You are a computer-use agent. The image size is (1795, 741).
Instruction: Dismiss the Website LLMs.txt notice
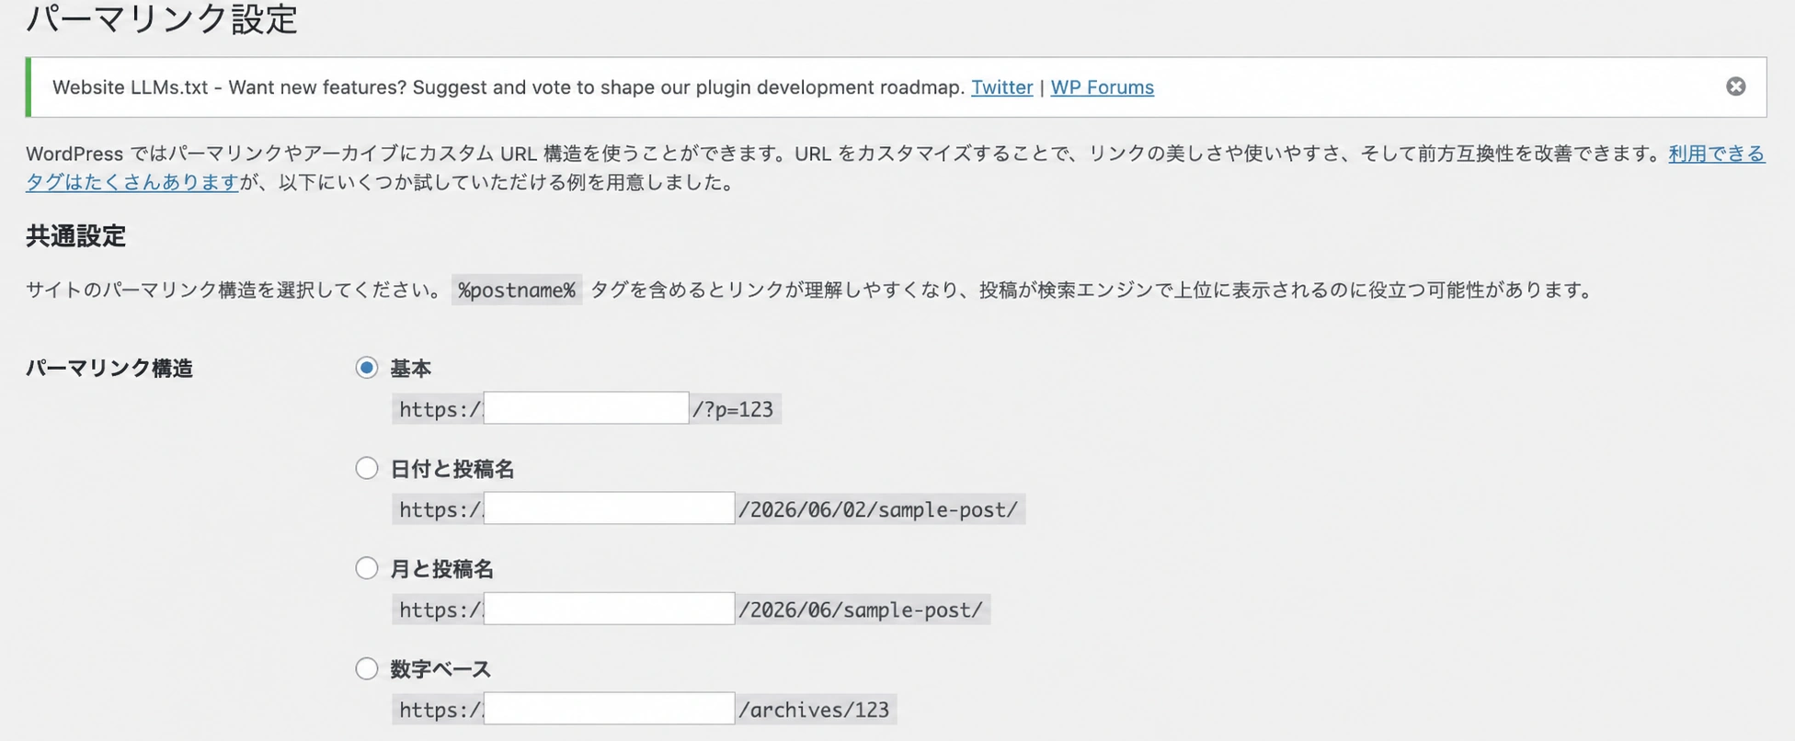[1735, 86]
